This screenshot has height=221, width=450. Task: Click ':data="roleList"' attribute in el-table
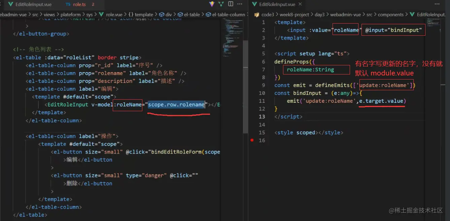(69, 57)
